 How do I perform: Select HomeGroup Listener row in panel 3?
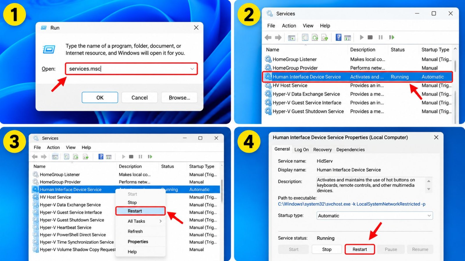[126, 175]
